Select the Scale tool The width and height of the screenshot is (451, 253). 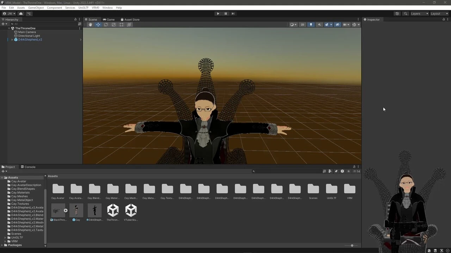[113, 25]
